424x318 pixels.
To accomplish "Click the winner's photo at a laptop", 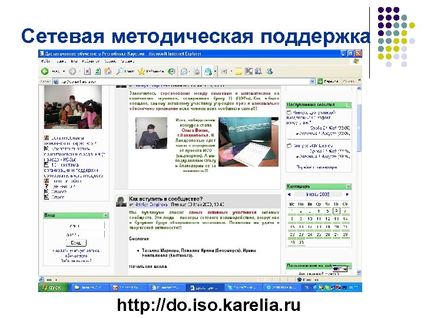I will (151, 133).
